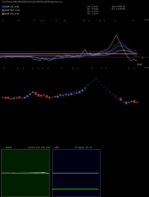Click the white DOW MT legend swatch
Screen dimensions: 149x197
pos(3,10)
